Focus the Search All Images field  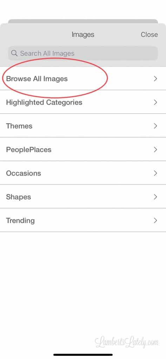click(83, 53)
